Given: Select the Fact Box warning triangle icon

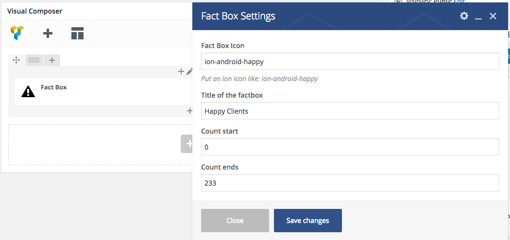Looking at the screenshot, I should [28, 91].
